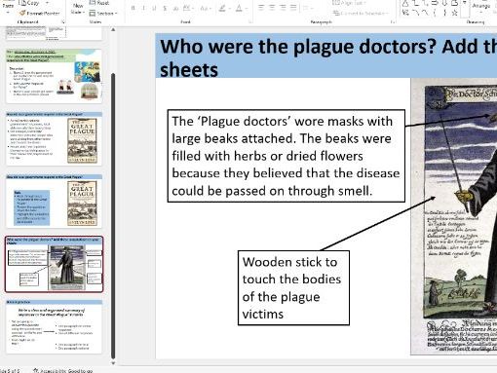Click the Reset slide button
Viewport: 497px width, 373px height.
pos(99,3)
